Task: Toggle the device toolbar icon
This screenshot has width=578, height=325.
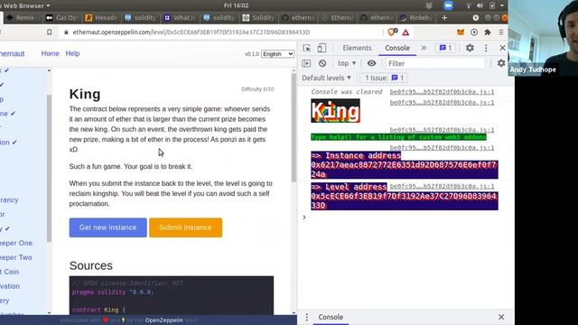Action: click(322, 48)
